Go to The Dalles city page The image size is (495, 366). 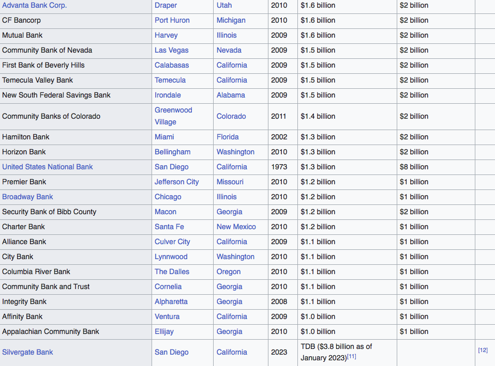172,272
